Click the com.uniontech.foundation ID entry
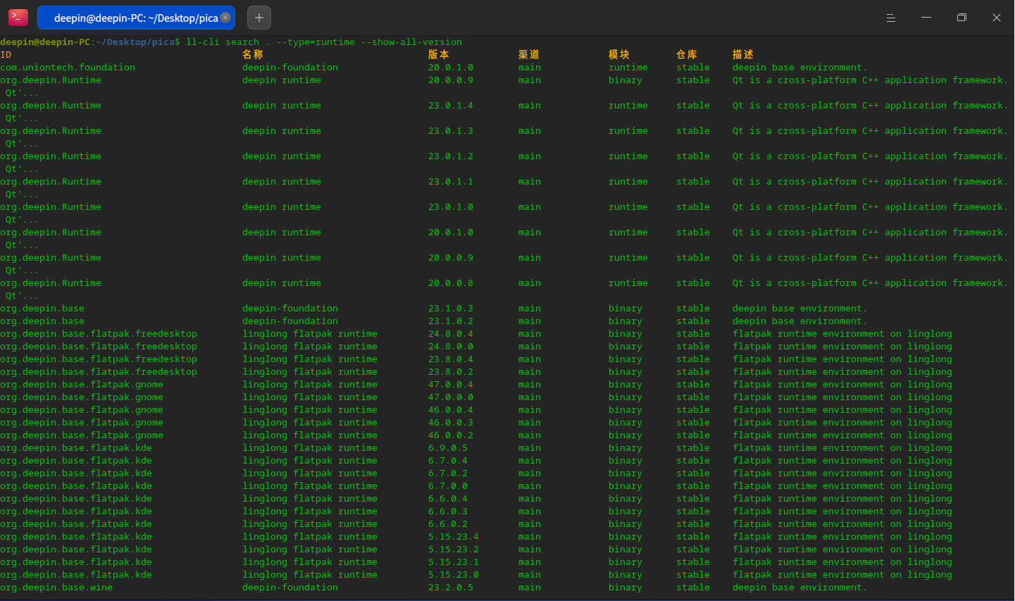Viewport: 1015px width, 601px height. 68,68
